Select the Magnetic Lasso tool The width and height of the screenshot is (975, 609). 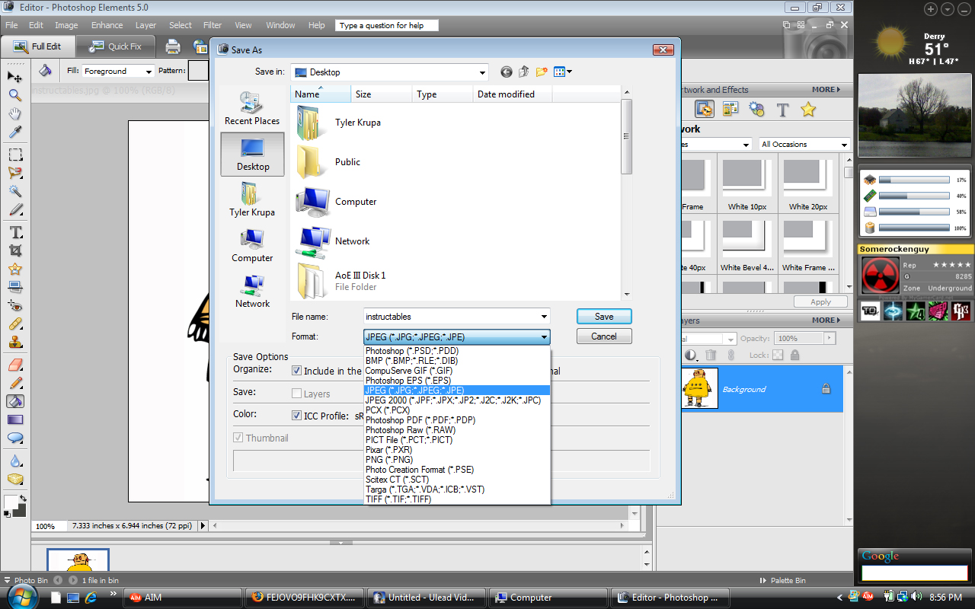(14, 174)
